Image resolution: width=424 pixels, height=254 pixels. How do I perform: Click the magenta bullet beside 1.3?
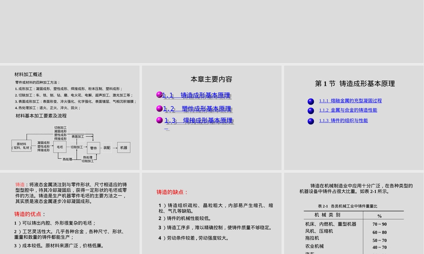point(159,120)
